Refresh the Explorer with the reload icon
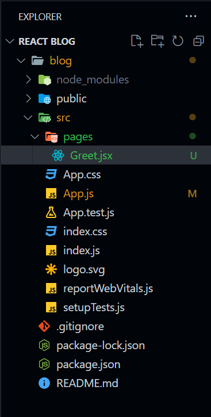Image resolution: width=211 pixels, height=417 pixels. coord(178,41)
